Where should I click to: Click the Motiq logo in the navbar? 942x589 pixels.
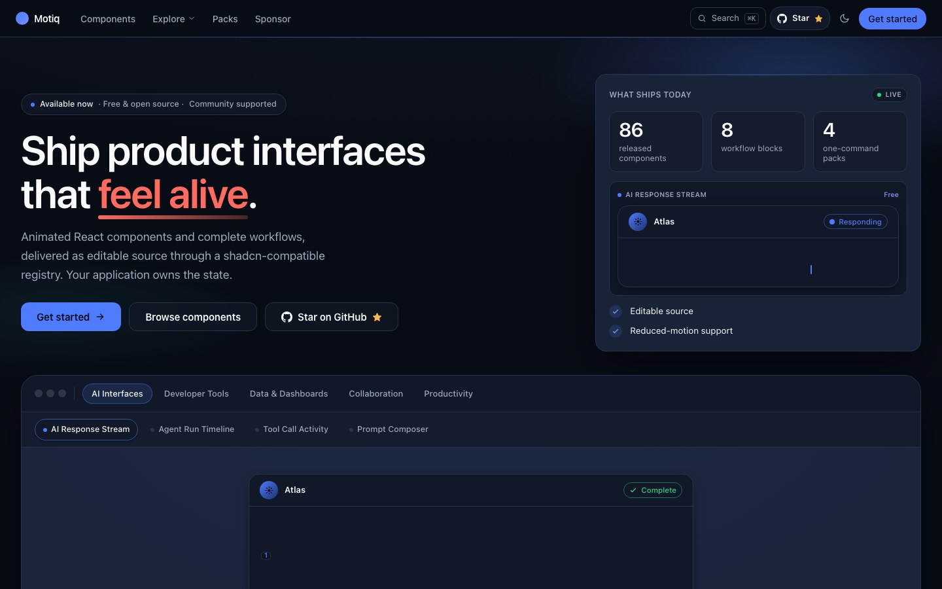(37, 18)
